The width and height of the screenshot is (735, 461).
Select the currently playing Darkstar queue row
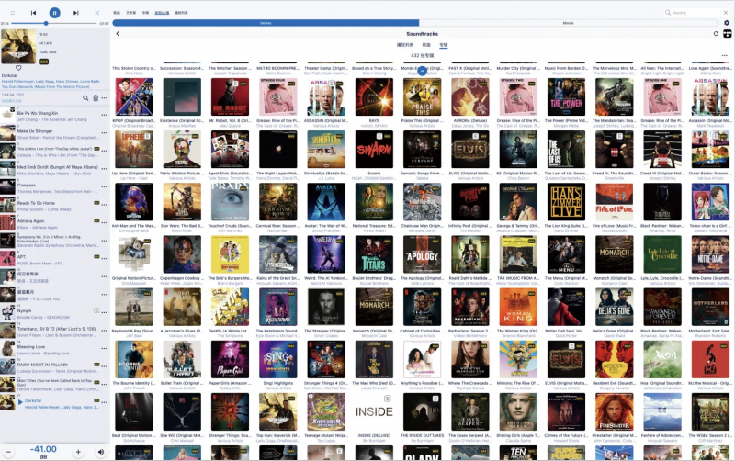(55, 403)
